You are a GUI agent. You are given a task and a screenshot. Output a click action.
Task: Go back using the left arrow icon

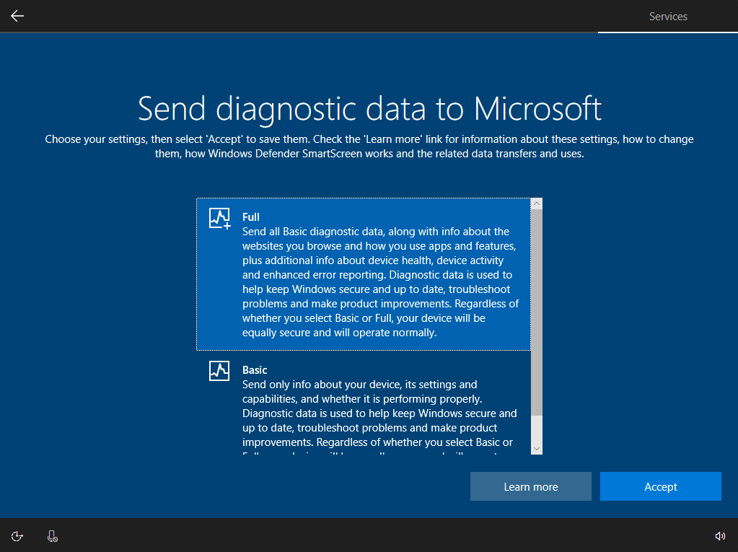(17, 16)
